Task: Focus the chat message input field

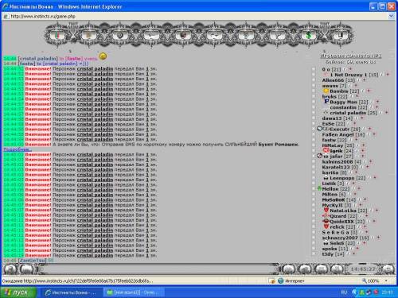Action: [x=158, y=269]
